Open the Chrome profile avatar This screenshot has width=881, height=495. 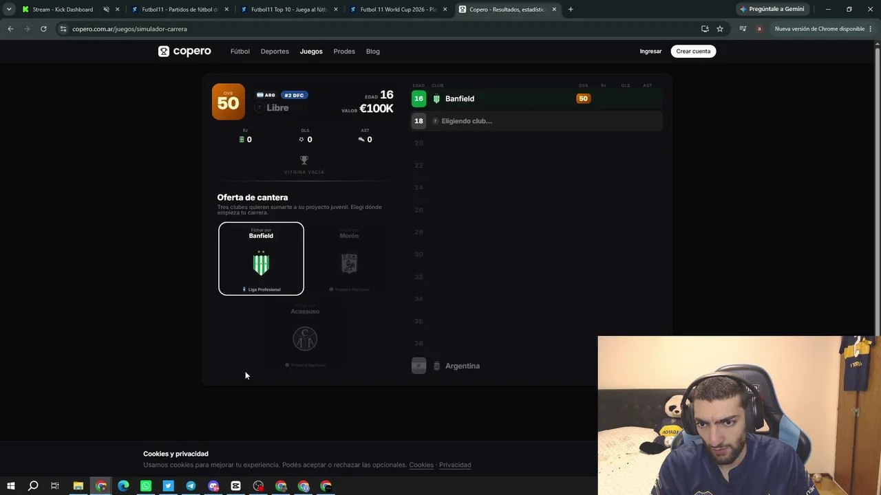click(x=759, y=29)
